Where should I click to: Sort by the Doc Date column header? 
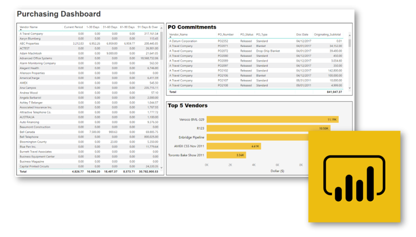[x=302, y=34]
